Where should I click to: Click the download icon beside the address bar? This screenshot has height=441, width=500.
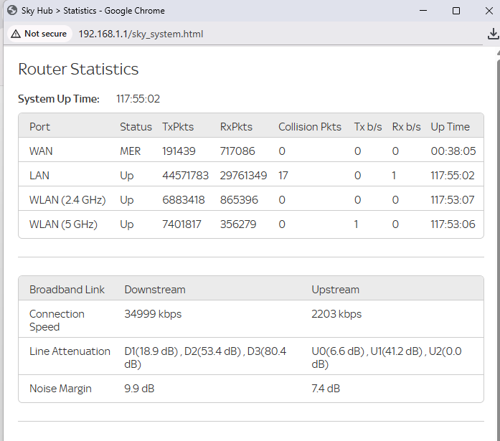(493, 34)
